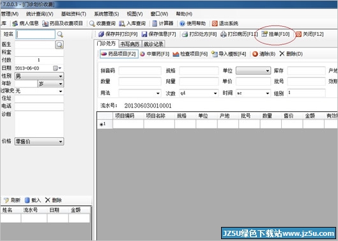338x241 pixels.
Task: Click 流水号 column header in lower list
Action: tap(34, 210)
